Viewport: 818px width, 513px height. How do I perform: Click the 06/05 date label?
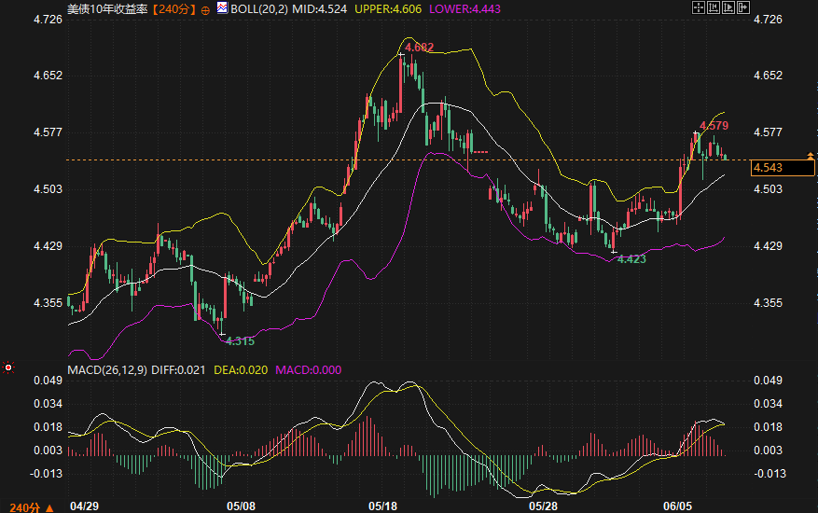(x=678, y=506)
